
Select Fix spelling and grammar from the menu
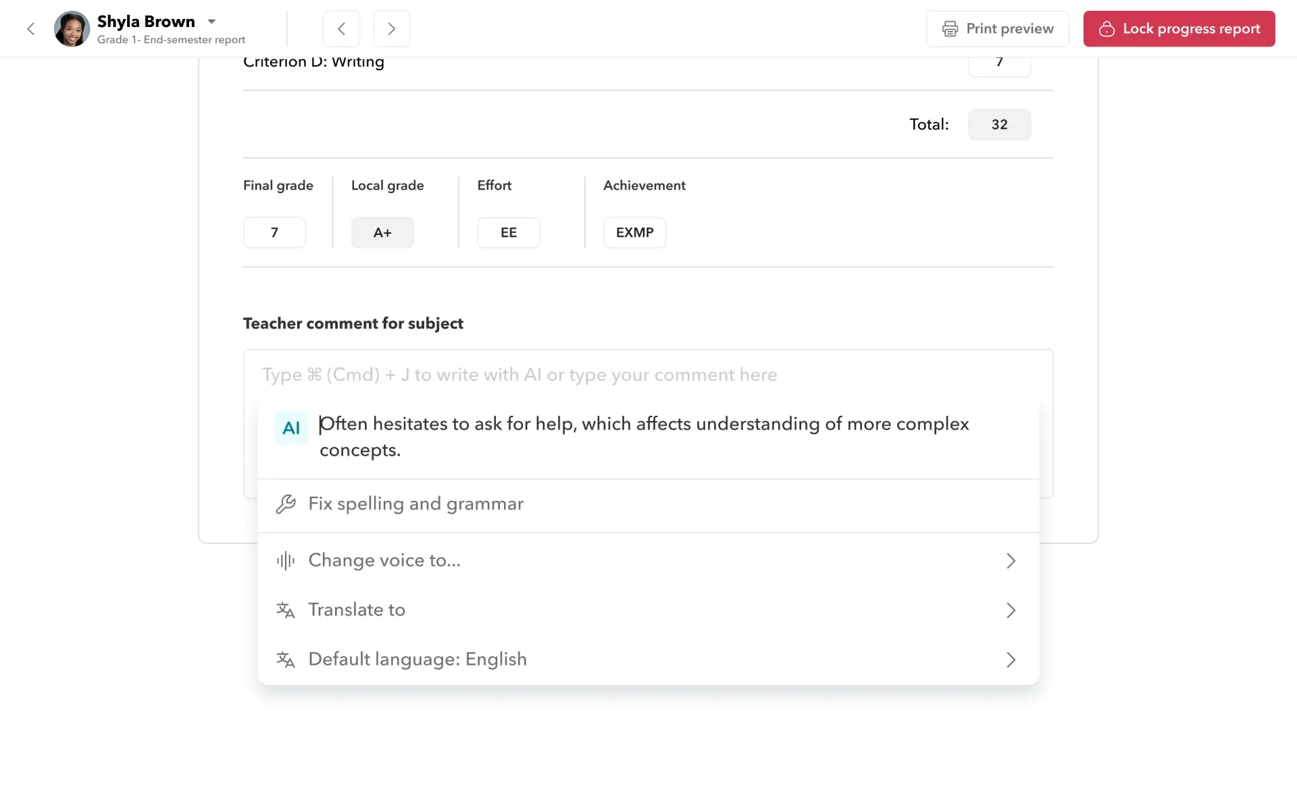[415, 504]
